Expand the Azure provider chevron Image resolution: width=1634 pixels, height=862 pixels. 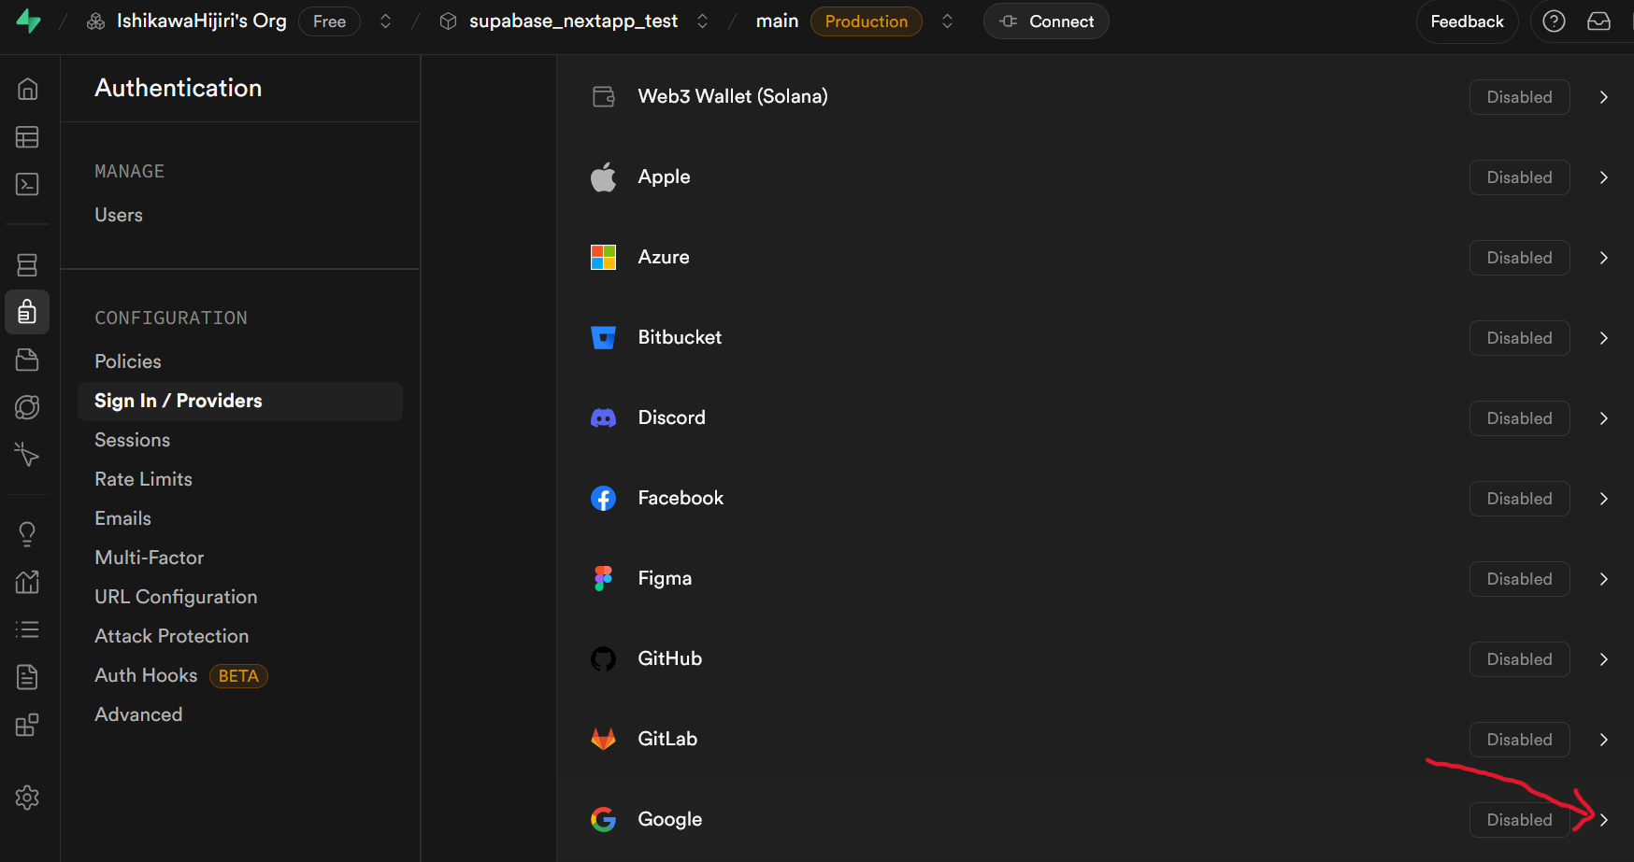(x=1604, y=258)
